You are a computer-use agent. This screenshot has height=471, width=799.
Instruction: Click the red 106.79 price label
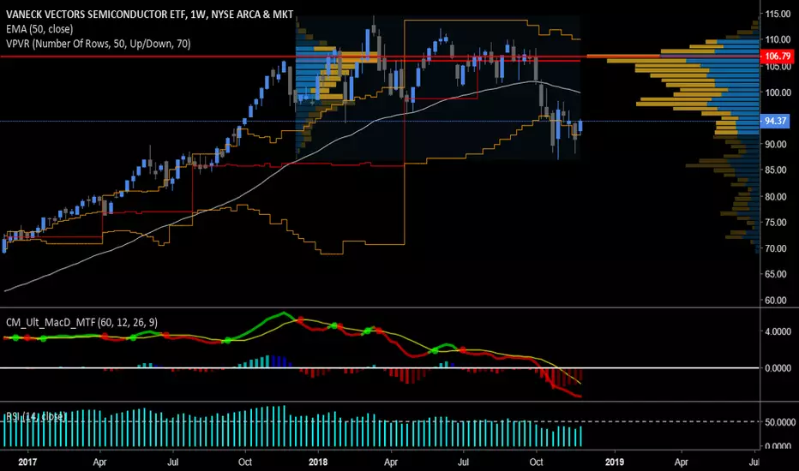(x=778, y=56)
